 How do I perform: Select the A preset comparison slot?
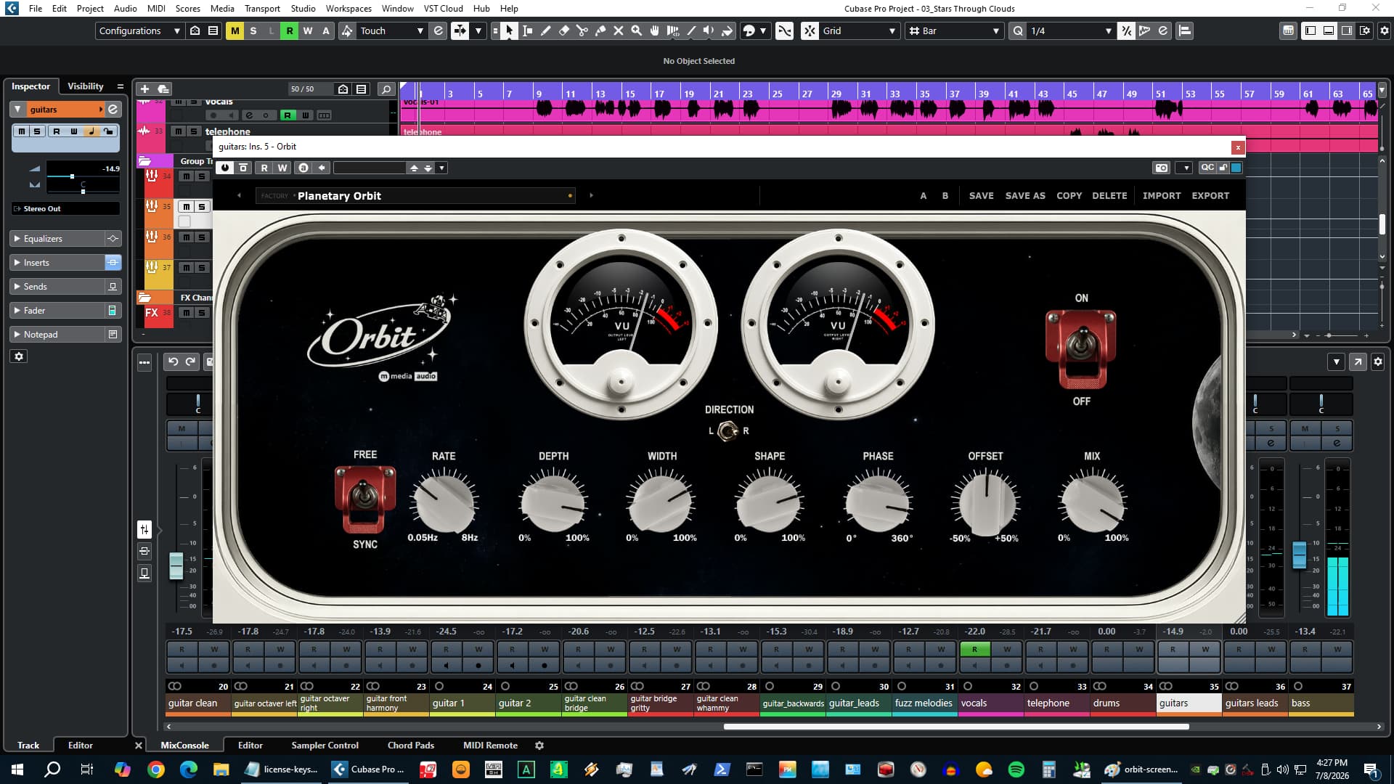coord(924,196)
